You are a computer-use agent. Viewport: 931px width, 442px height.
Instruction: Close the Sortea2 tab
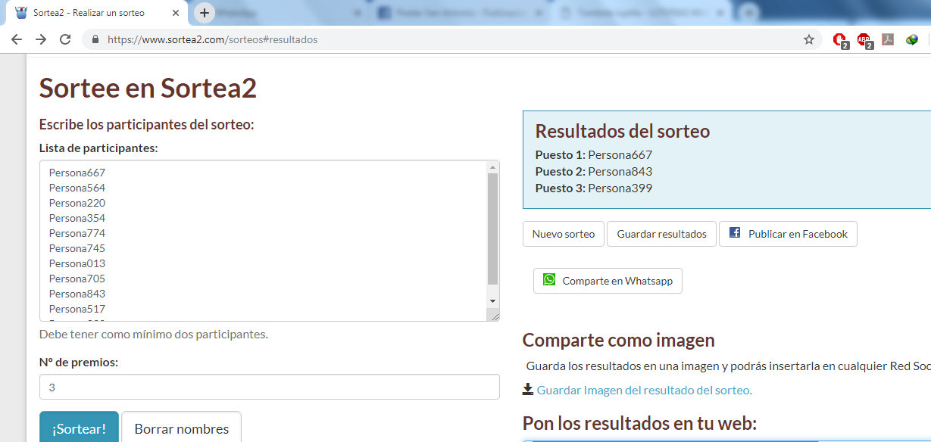click(176, 13)
